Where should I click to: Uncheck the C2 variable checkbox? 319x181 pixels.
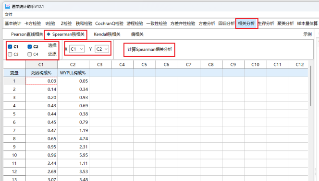coord(30,46)
